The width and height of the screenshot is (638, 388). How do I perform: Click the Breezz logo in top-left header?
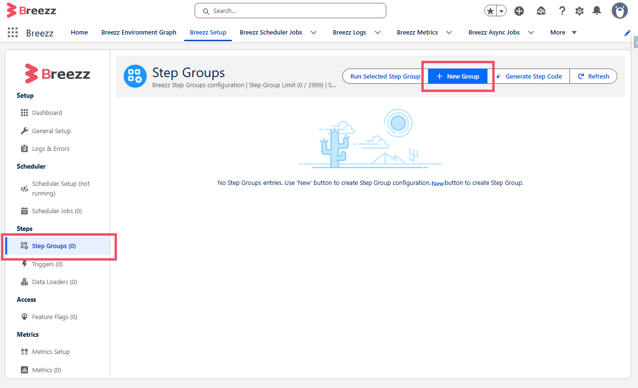31,10
